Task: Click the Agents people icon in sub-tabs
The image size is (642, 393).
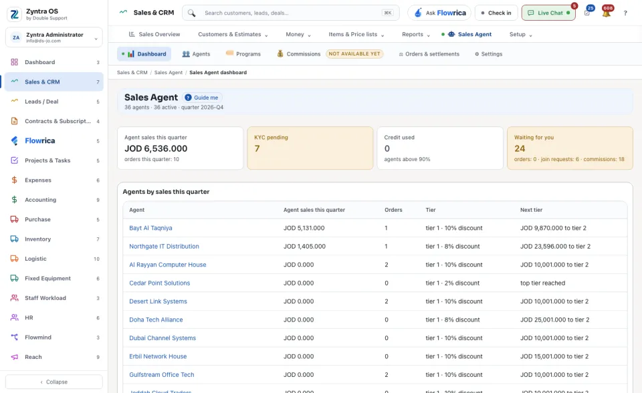Action: click(x=186, y=54)
